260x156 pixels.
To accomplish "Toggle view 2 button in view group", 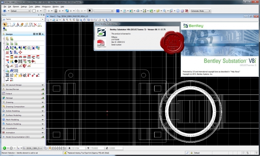I will 52,148.
